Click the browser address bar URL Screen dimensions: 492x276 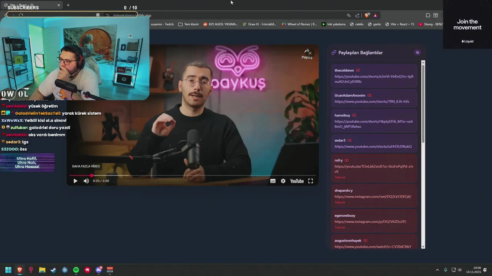132,15
